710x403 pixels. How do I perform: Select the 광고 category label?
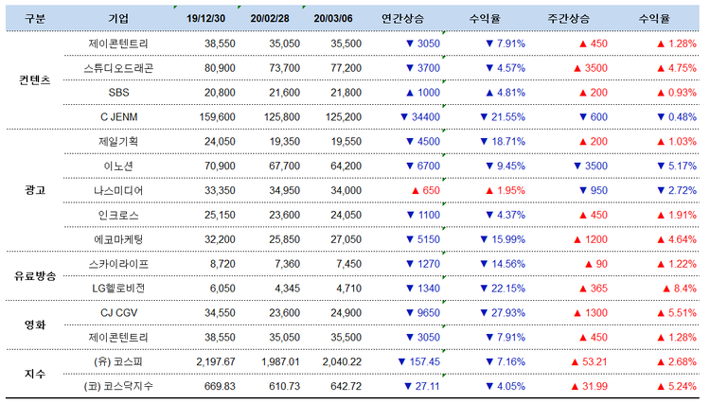[35, 190]
